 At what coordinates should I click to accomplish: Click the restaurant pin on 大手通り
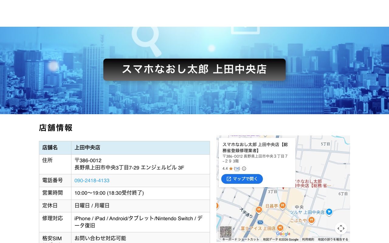coord(259,210)
